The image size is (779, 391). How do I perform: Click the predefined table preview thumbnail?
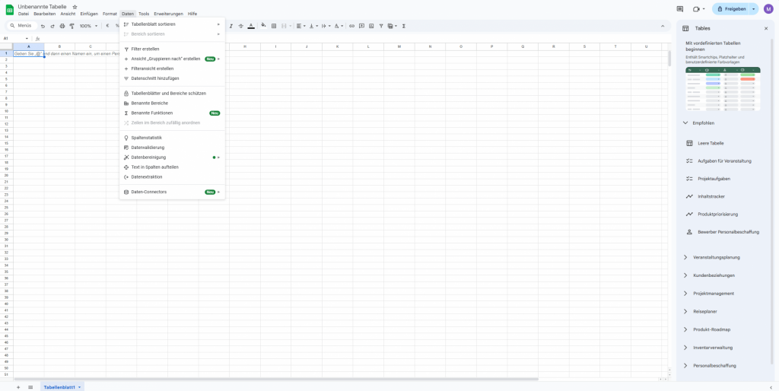tap(723, 89)
